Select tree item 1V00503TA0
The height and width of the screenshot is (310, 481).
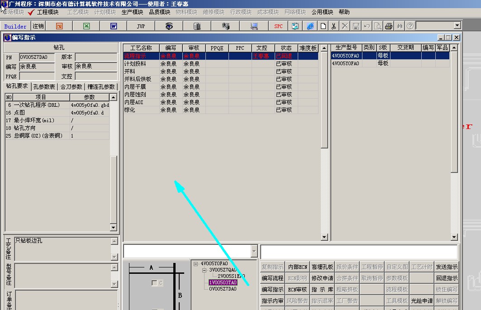[x=223, y=282]
